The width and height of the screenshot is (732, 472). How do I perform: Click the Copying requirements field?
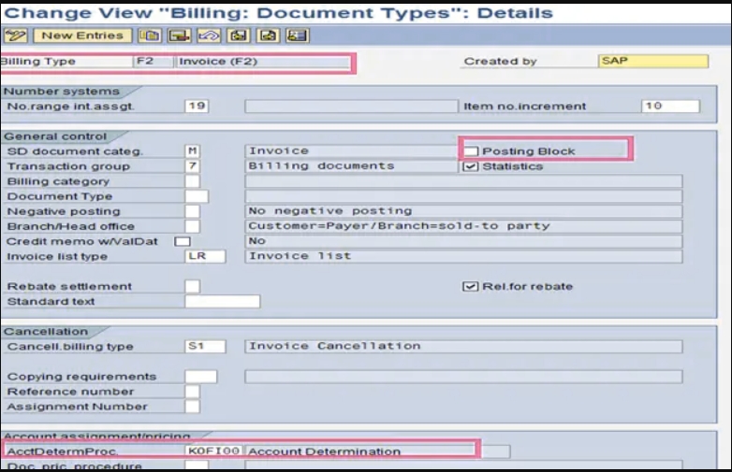pyautogui.click(x=201, y=377)
